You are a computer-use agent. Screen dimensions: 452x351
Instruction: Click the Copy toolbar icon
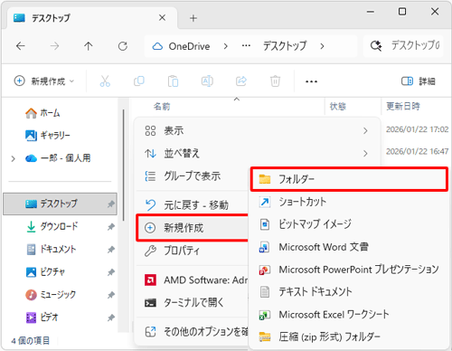coord(139,81)
